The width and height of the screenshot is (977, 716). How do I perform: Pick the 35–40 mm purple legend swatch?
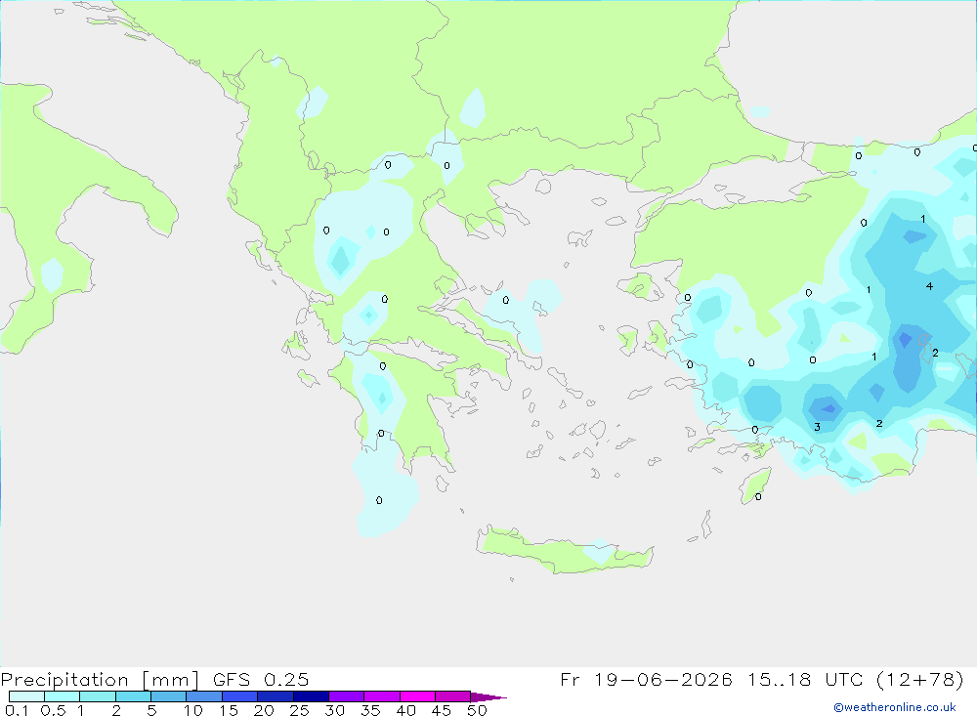(x=382, y=696)
